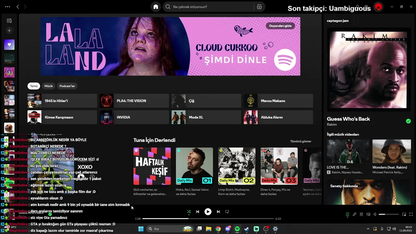This screenshot has width=416, height=234.
Task: Go back with the left arrow
Action: click(18, 6)
